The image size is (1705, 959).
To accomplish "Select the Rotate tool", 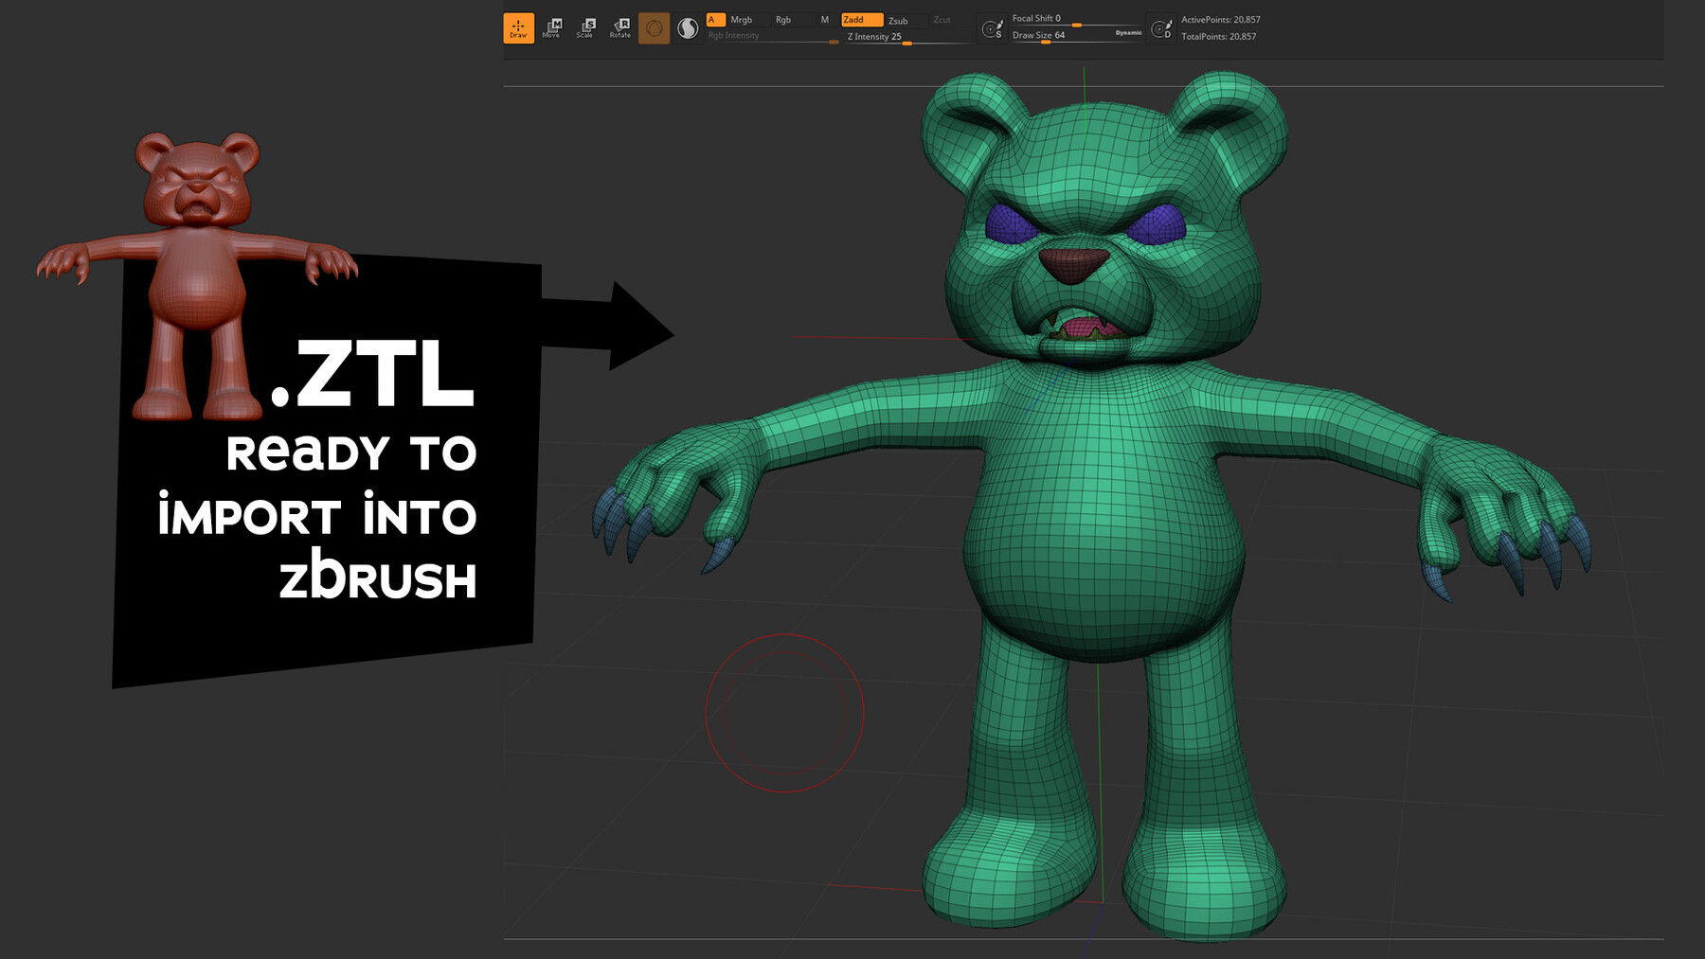I will [620, 28].
